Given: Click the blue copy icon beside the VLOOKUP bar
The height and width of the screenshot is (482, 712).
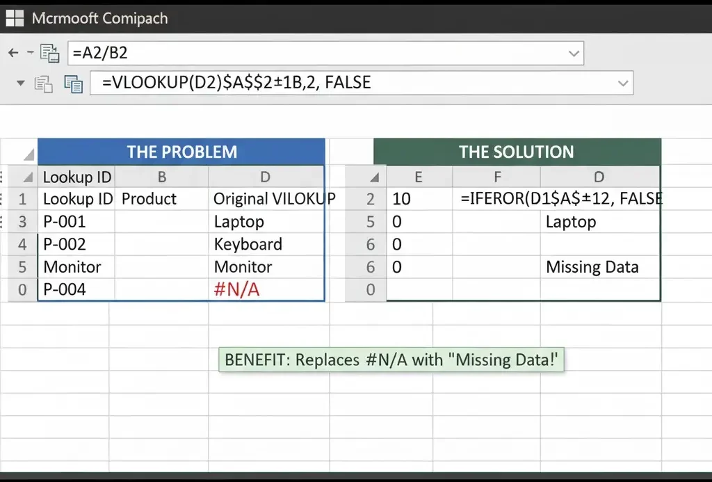Looking at the screenshot, I should point(73,83).
